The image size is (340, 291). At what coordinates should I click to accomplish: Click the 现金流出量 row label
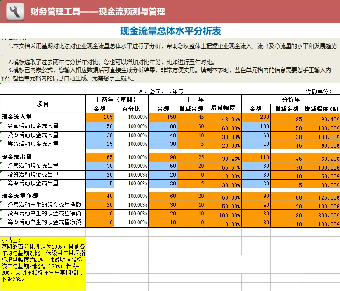17,157
